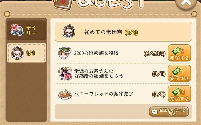The image size is (201, 125).
Task: Complete honey bread quest for 12 cash
Action: 179,94
